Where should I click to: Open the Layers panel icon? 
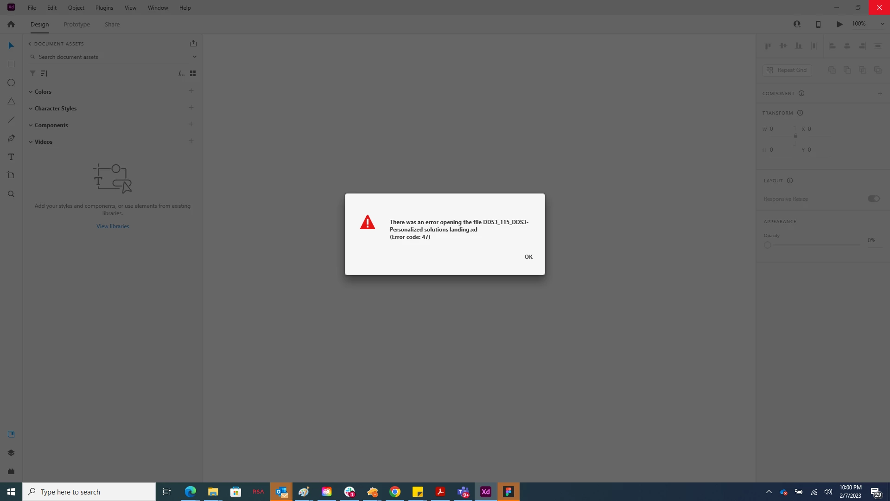coord(11,453)
